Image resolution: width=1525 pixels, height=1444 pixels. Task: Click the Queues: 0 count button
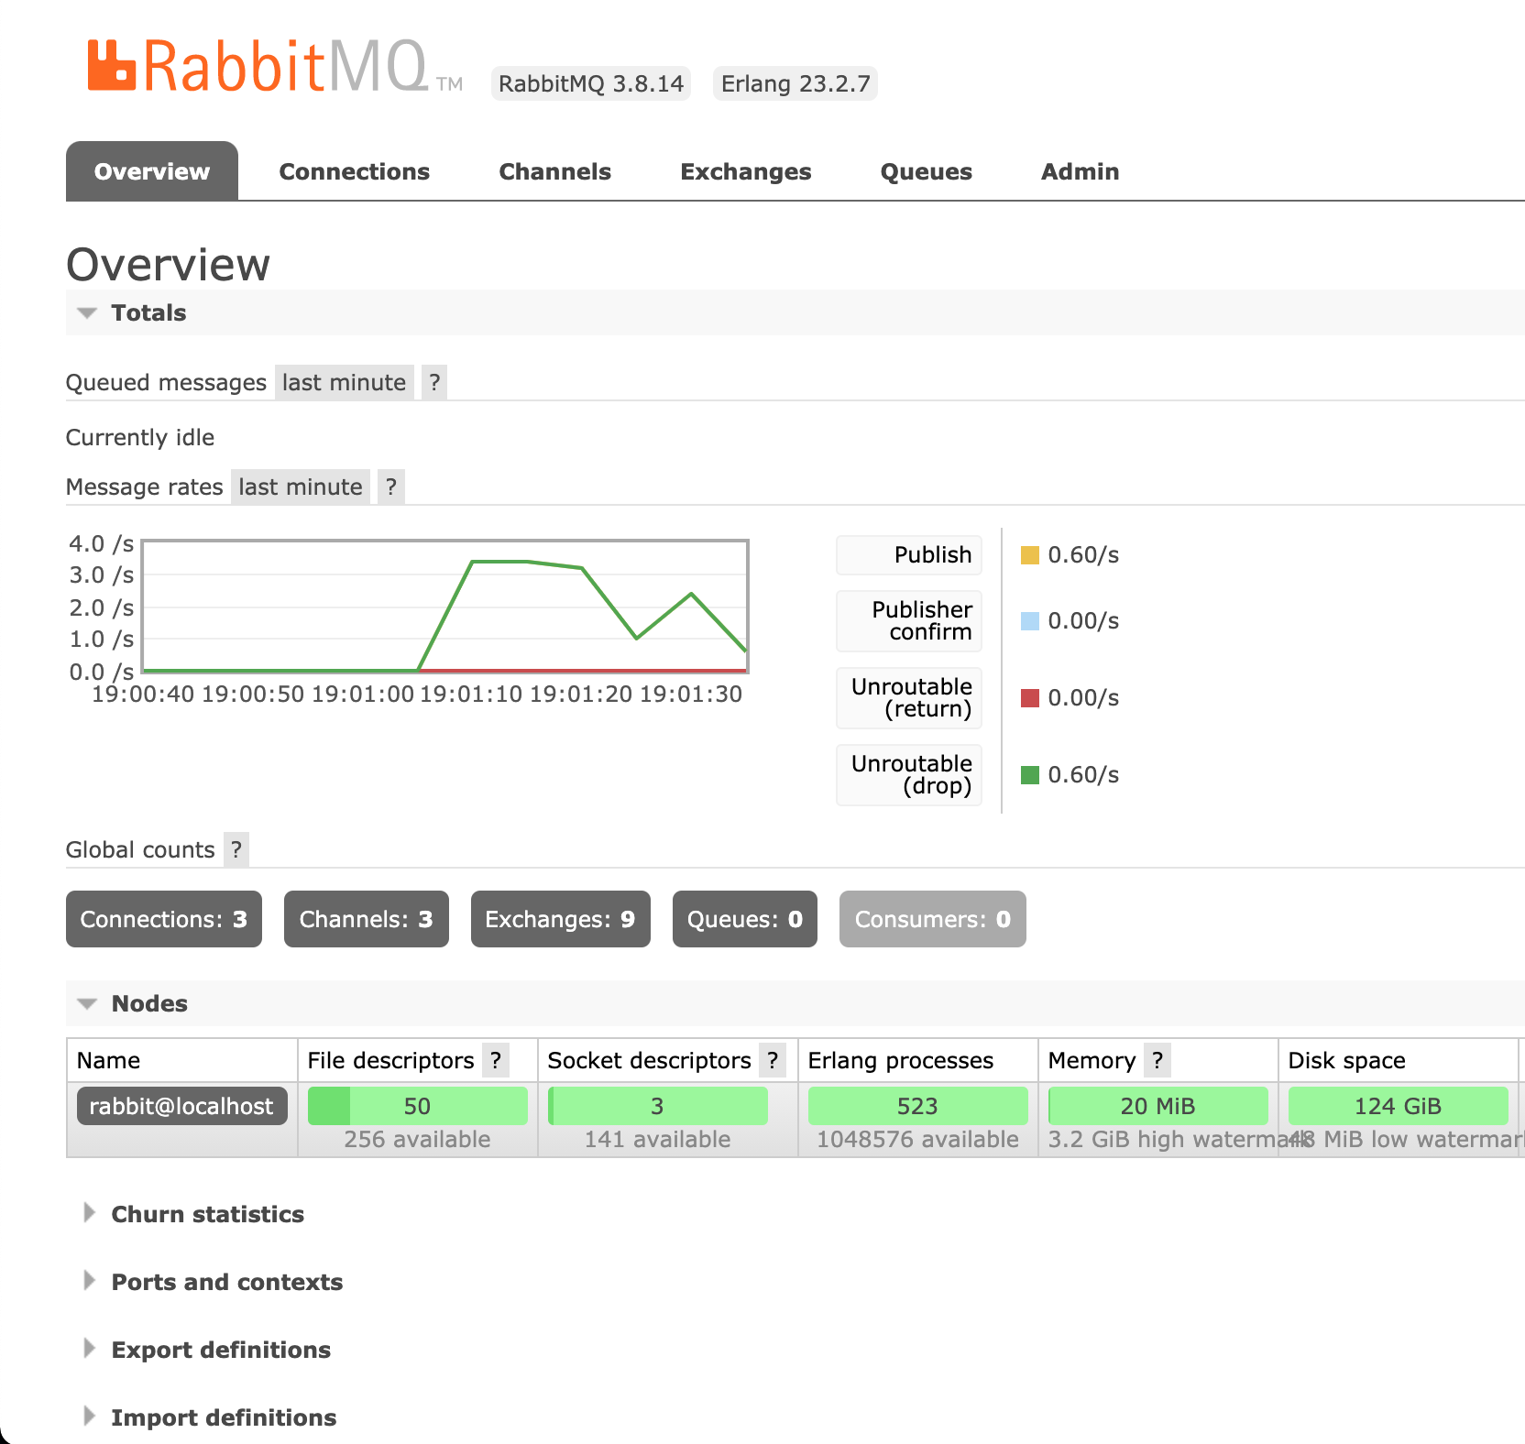745,919
